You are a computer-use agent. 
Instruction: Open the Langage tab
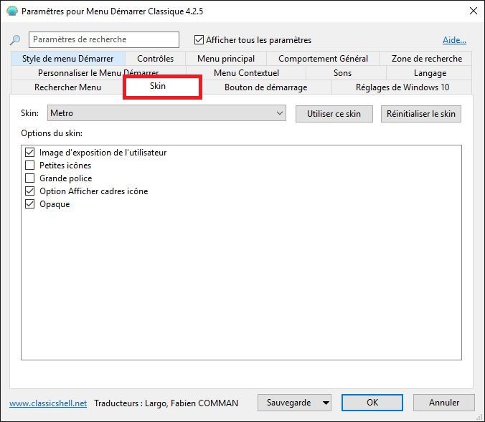[x=430, y=73]
